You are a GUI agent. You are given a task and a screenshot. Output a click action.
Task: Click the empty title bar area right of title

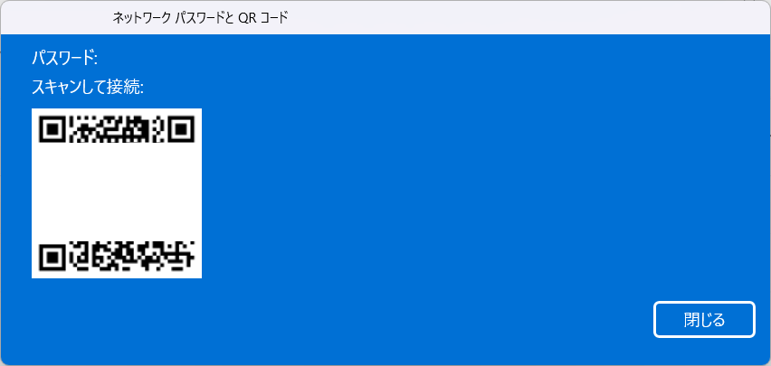click(517, 18)
